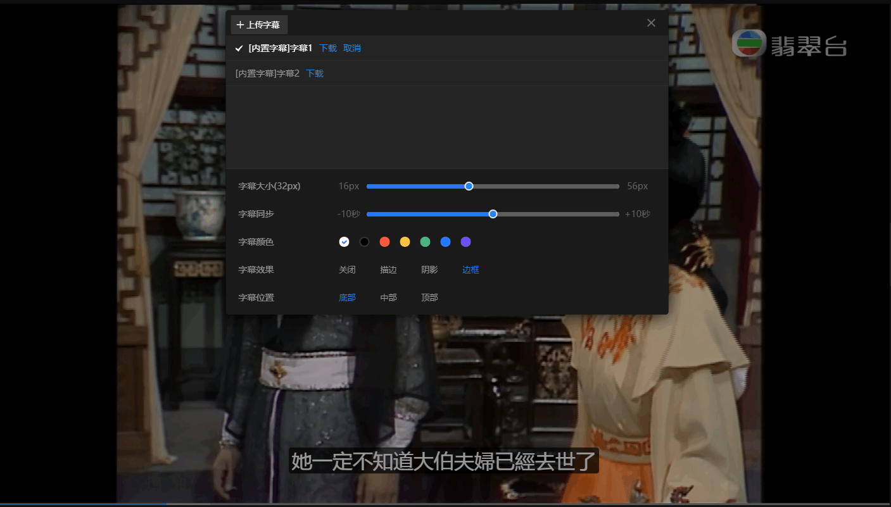The width and height of the screenshot is (891, 507).
Task: Select the white subtitle color
Action: [x=344, y=242]
